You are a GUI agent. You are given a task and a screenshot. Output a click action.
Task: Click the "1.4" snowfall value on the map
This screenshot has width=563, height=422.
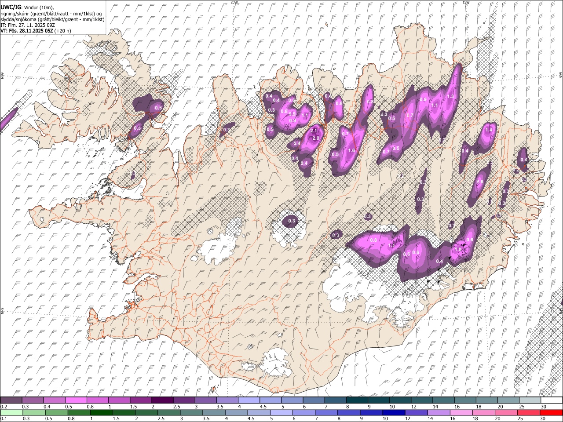point(489,130)
